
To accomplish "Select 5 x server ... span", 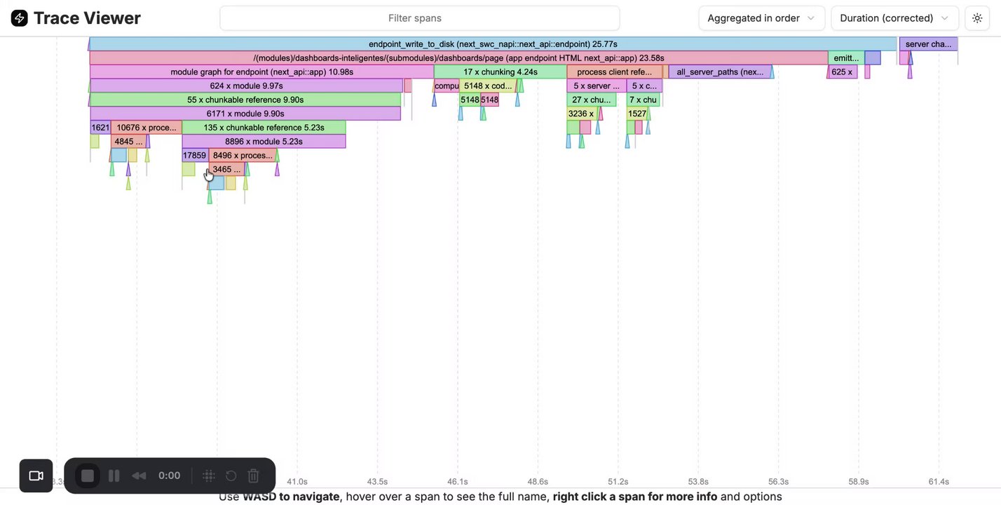I will 596,86.
